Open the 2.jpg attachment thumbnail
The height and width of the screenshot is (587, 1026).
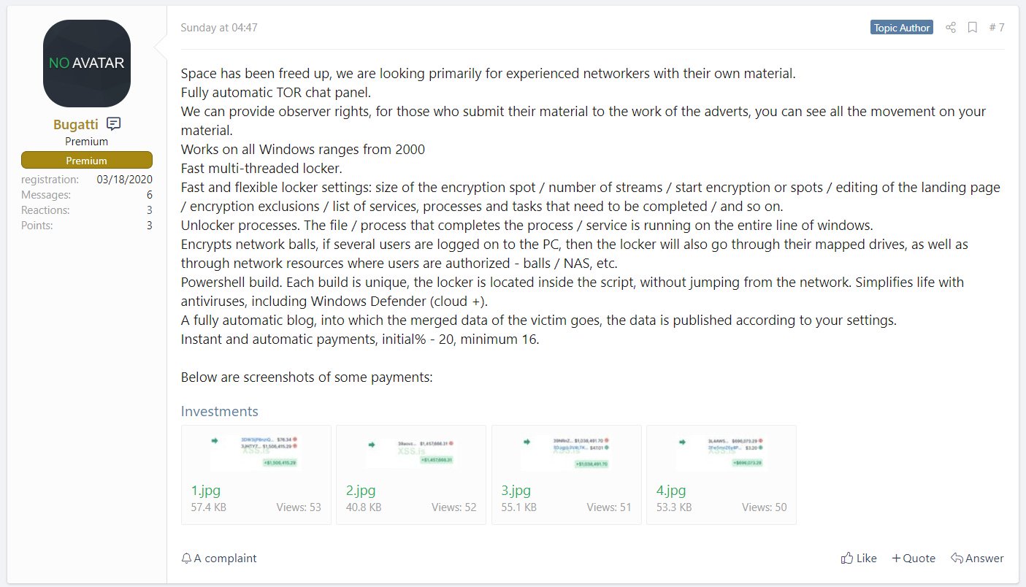pyautogui.click(x=411, y=452)
